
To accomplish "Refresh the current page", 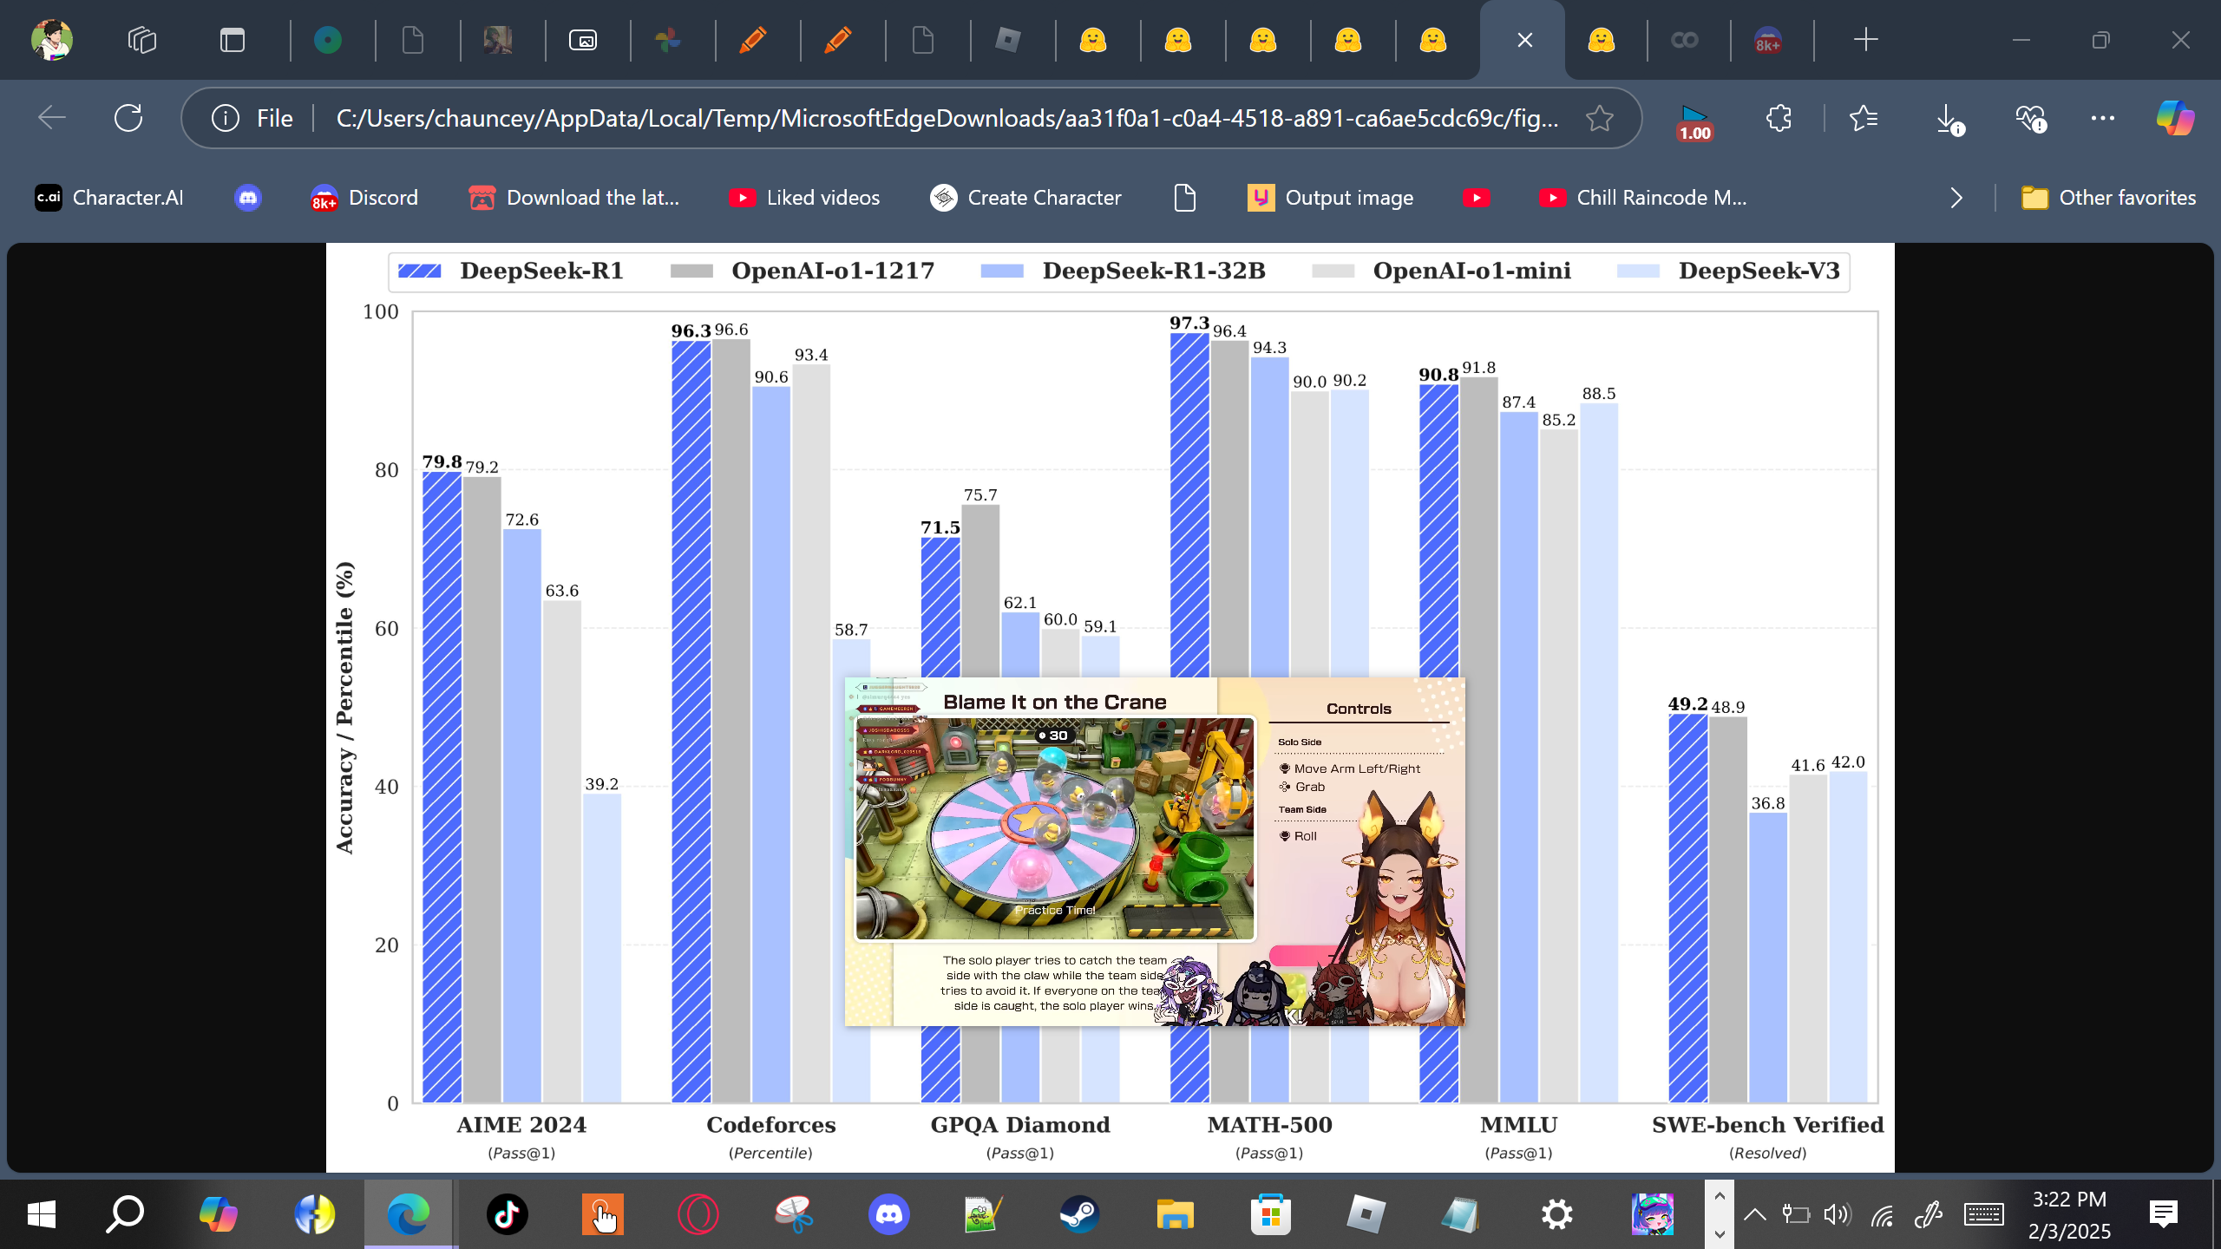I will click(x=128, y=118).
